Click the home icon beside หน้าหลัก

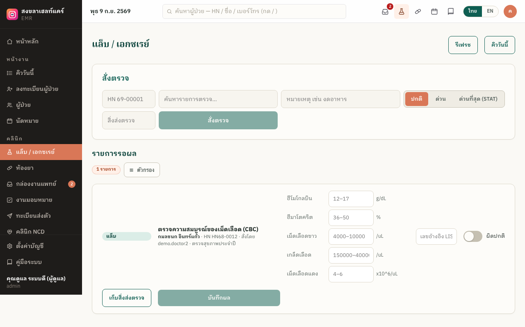pyautogui.click(x=9, y=41)
